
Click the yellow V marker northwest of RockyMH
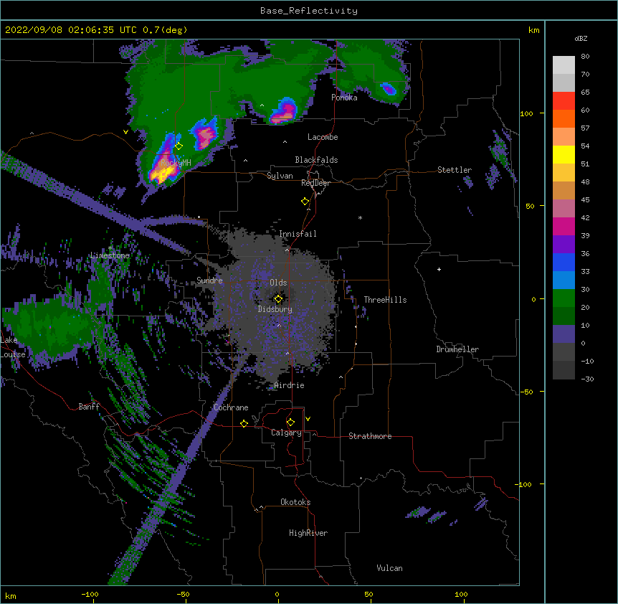pos(125,132)
